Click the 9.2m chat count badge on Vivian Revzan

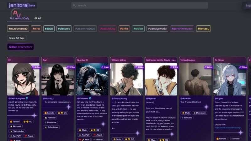click(x=208, y=67)
